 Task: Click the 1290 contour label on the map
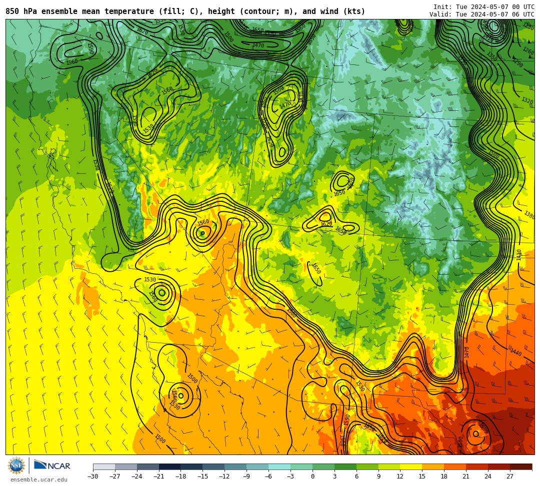point(517,63)
